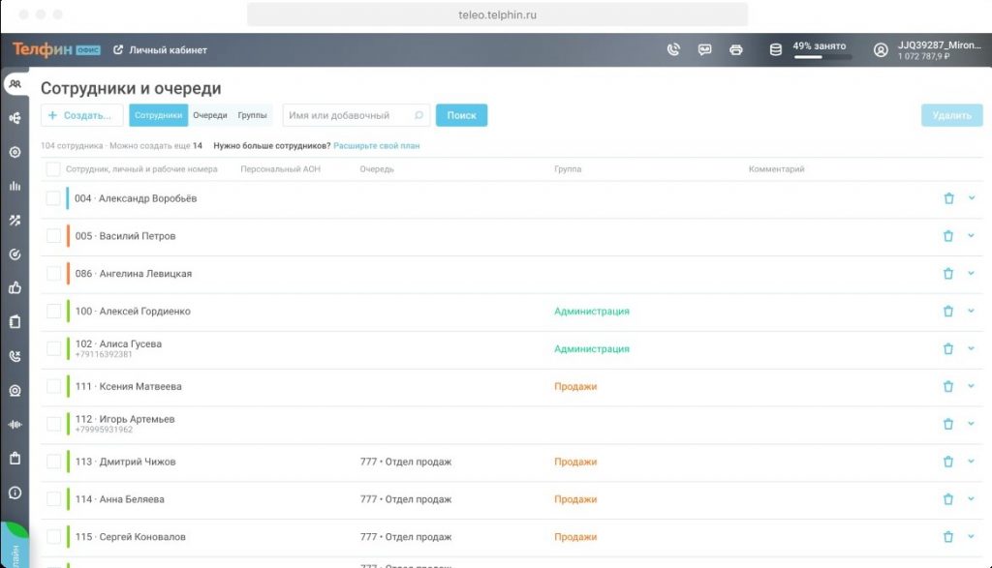Image resolution: width=992 pixels, height=568 pixels.
Task: Click the storage database icon in header
Action: pyautogui.click(x=775, y=49)
